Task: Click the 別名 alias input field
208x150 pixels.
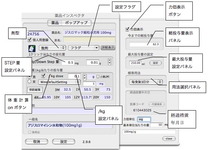Action: pyautogui.click(x=89, y=39)
